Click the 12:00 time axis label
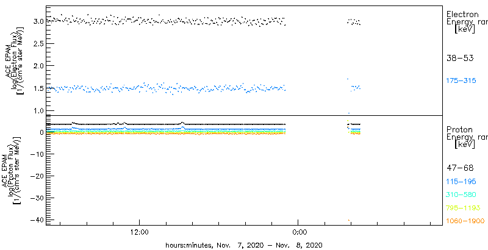The height and width of the screenshot is (250, 488). (140, 232)
